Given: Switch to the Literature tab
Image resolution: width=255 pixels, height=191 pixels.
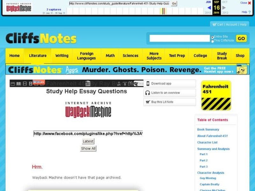Looking at the screenshot, I should (38, 55).
